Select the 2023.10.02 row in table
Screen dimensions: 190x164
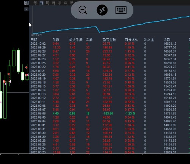click(x=109, y=44)
